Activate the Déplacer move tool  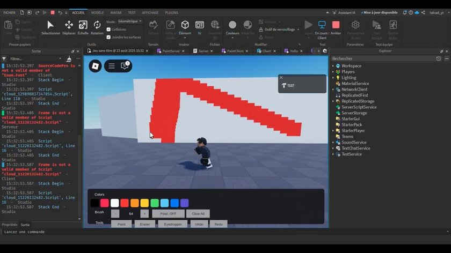[69, 27]
